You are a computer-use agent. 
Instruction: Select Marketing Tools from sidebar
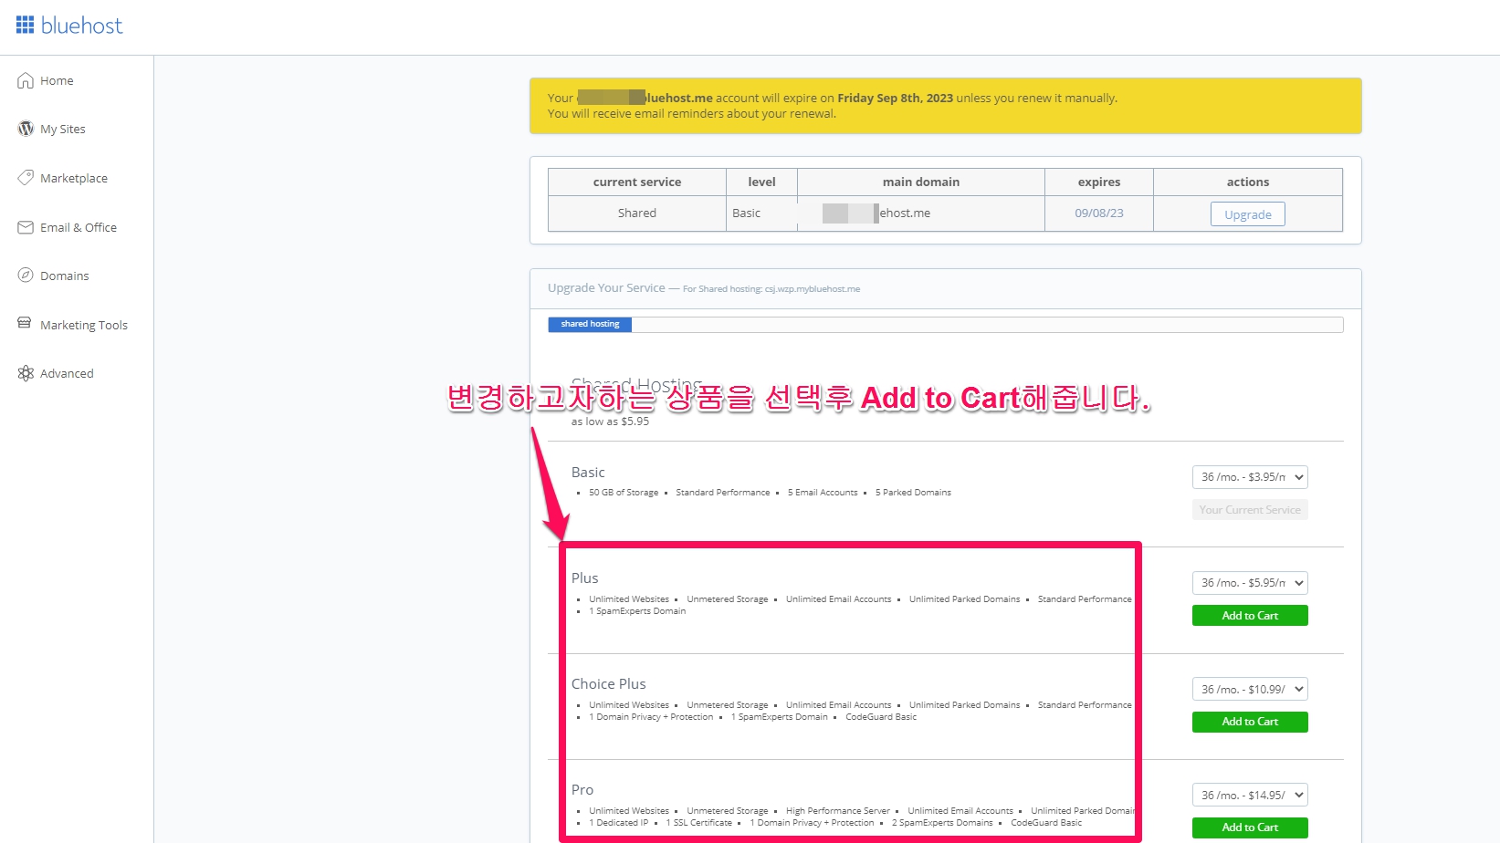pos(84,325)
